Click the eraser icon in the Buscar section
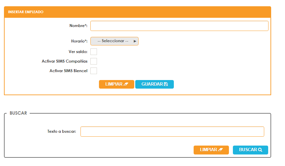Screen dimensions: 285x166 221,150
